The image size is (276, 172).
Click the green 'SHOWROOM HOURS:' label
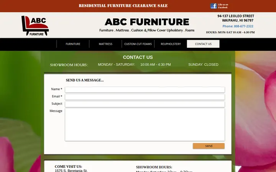coord(69,65)
